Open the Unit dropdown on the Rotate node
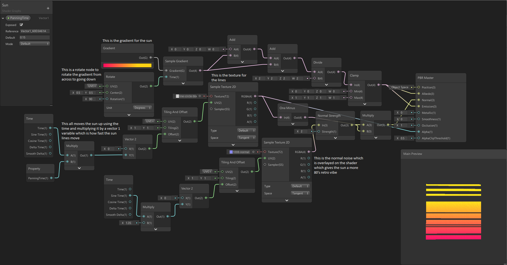 pos(142,108)
